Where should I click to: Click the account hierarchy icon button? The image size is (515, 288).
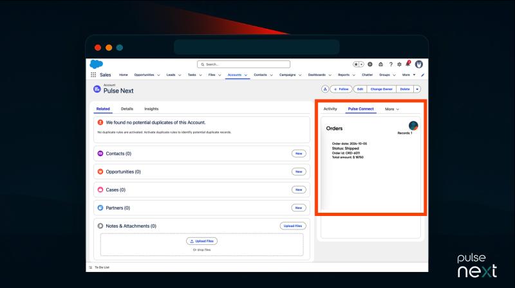coord(325,89)
